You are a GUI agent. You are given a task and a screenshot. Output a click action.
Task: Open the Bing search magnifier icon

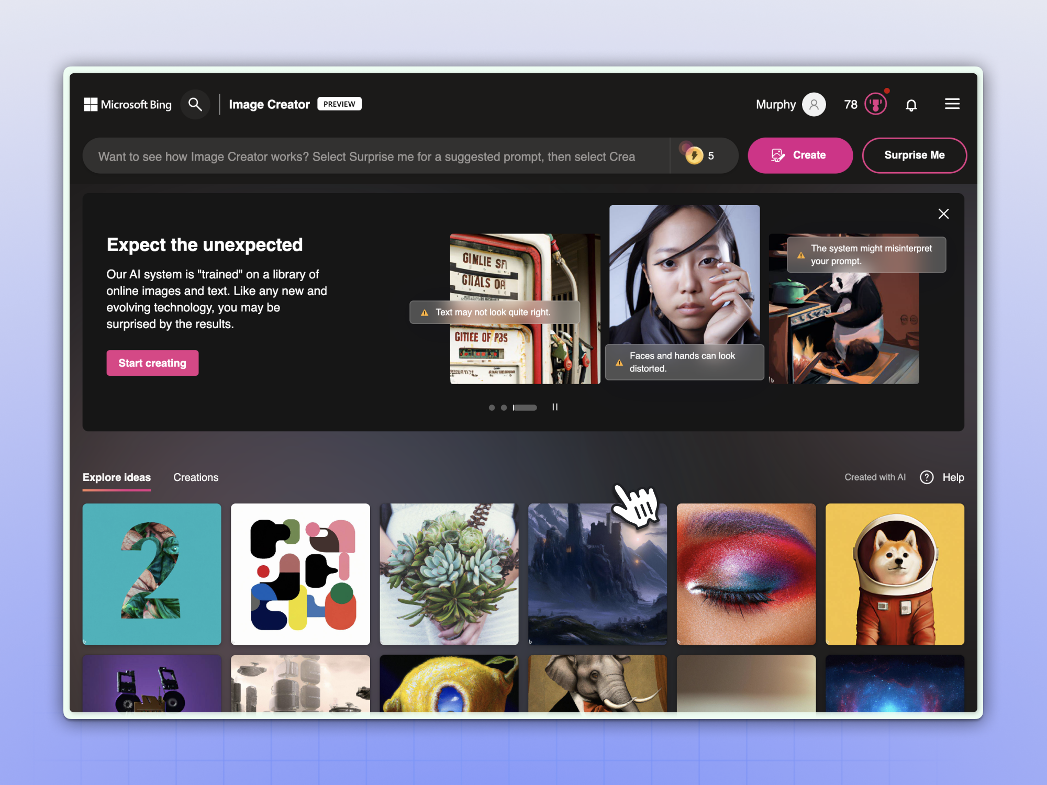point(195,104)
